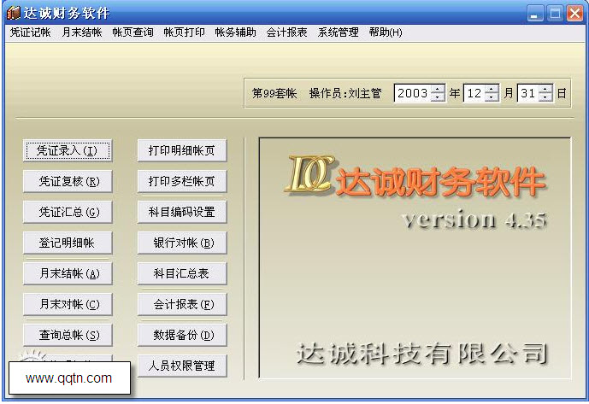Viewport: 589px width, 404px height.
Task: Open 银行对帐 (B)
Action: click(182, 243)
